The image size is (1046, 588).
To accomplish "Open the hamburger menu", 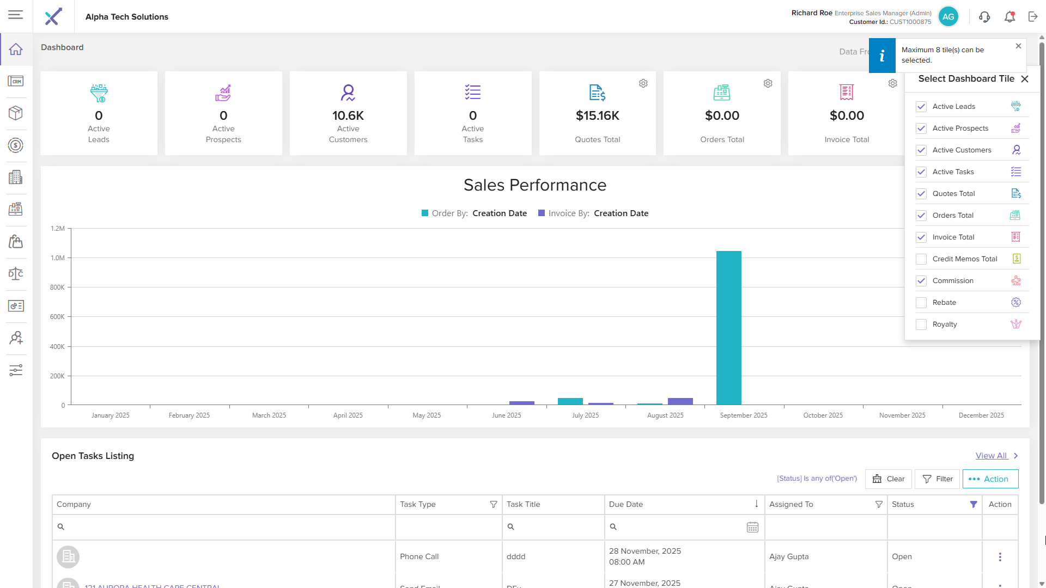I will pyautogui.click(x=16, y=15).
